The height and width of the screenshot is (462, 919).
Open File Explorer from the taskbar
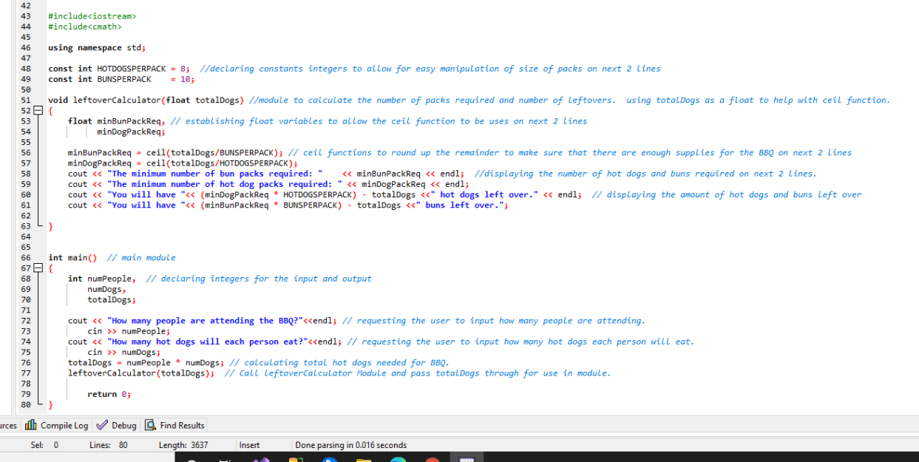[x=364, y=458]
